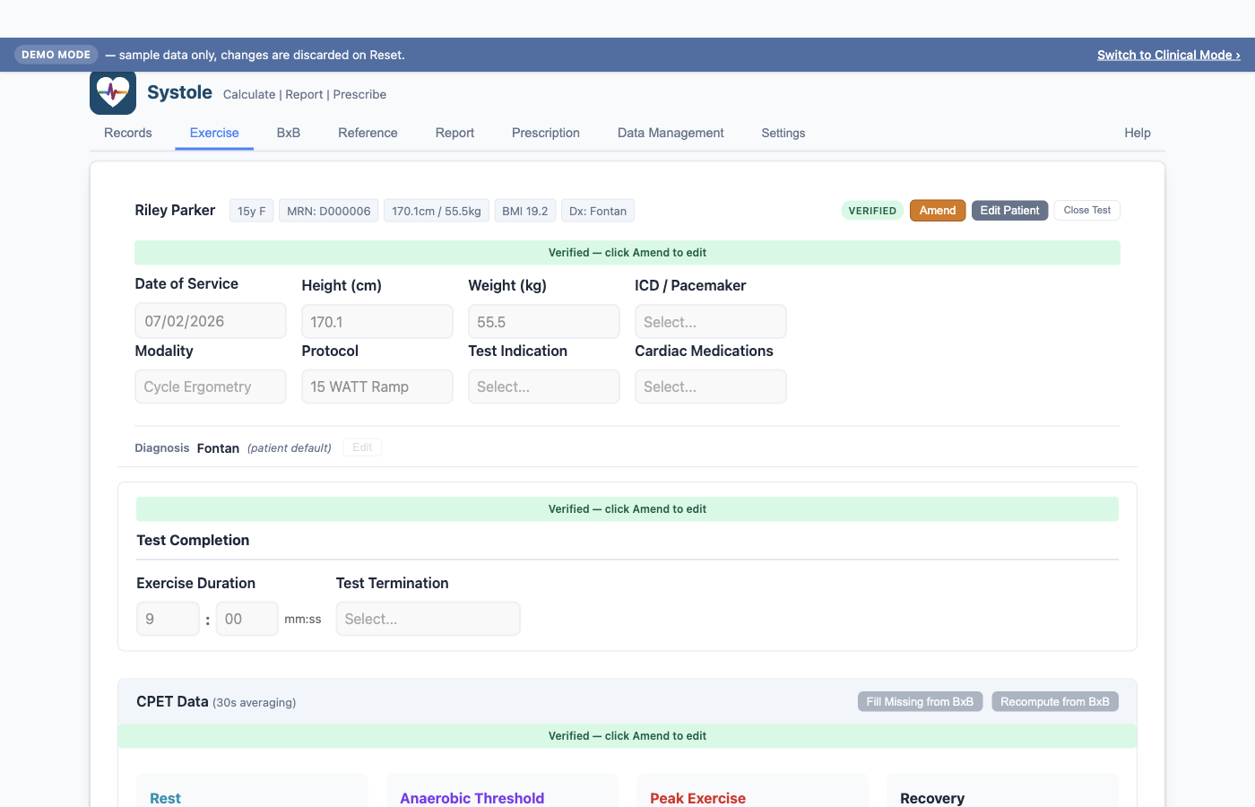This screenshot has width=1255, height=807.
Task: Open the Records tab
Action: tap(128, 133)
